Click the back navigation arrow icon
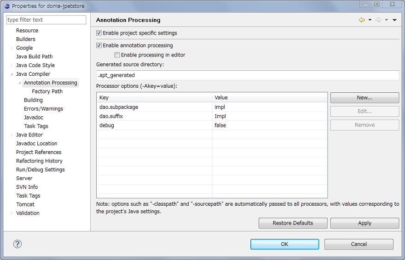 click(x=362, y=20)
